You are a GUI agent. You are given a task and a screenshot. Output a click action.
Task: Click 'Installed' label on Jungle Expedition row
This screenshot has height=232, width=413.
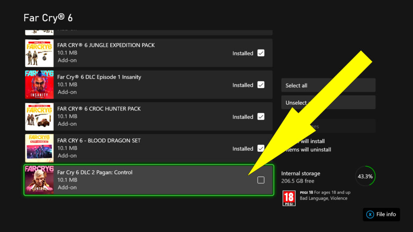click(242, 54)
